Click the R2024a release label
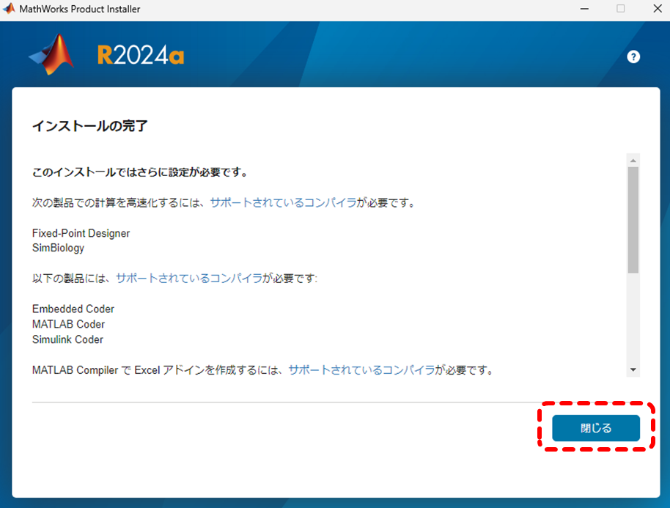Viewport: 670px width, 508px height. (x=141, y=56)
